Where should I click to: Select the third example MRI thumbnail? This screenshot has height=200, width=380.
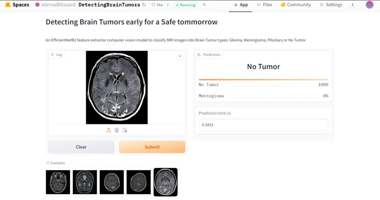112,182
